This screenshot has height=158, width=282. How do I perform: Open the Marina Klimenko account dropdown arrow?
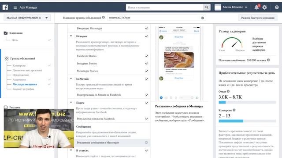tap(246, 7)
